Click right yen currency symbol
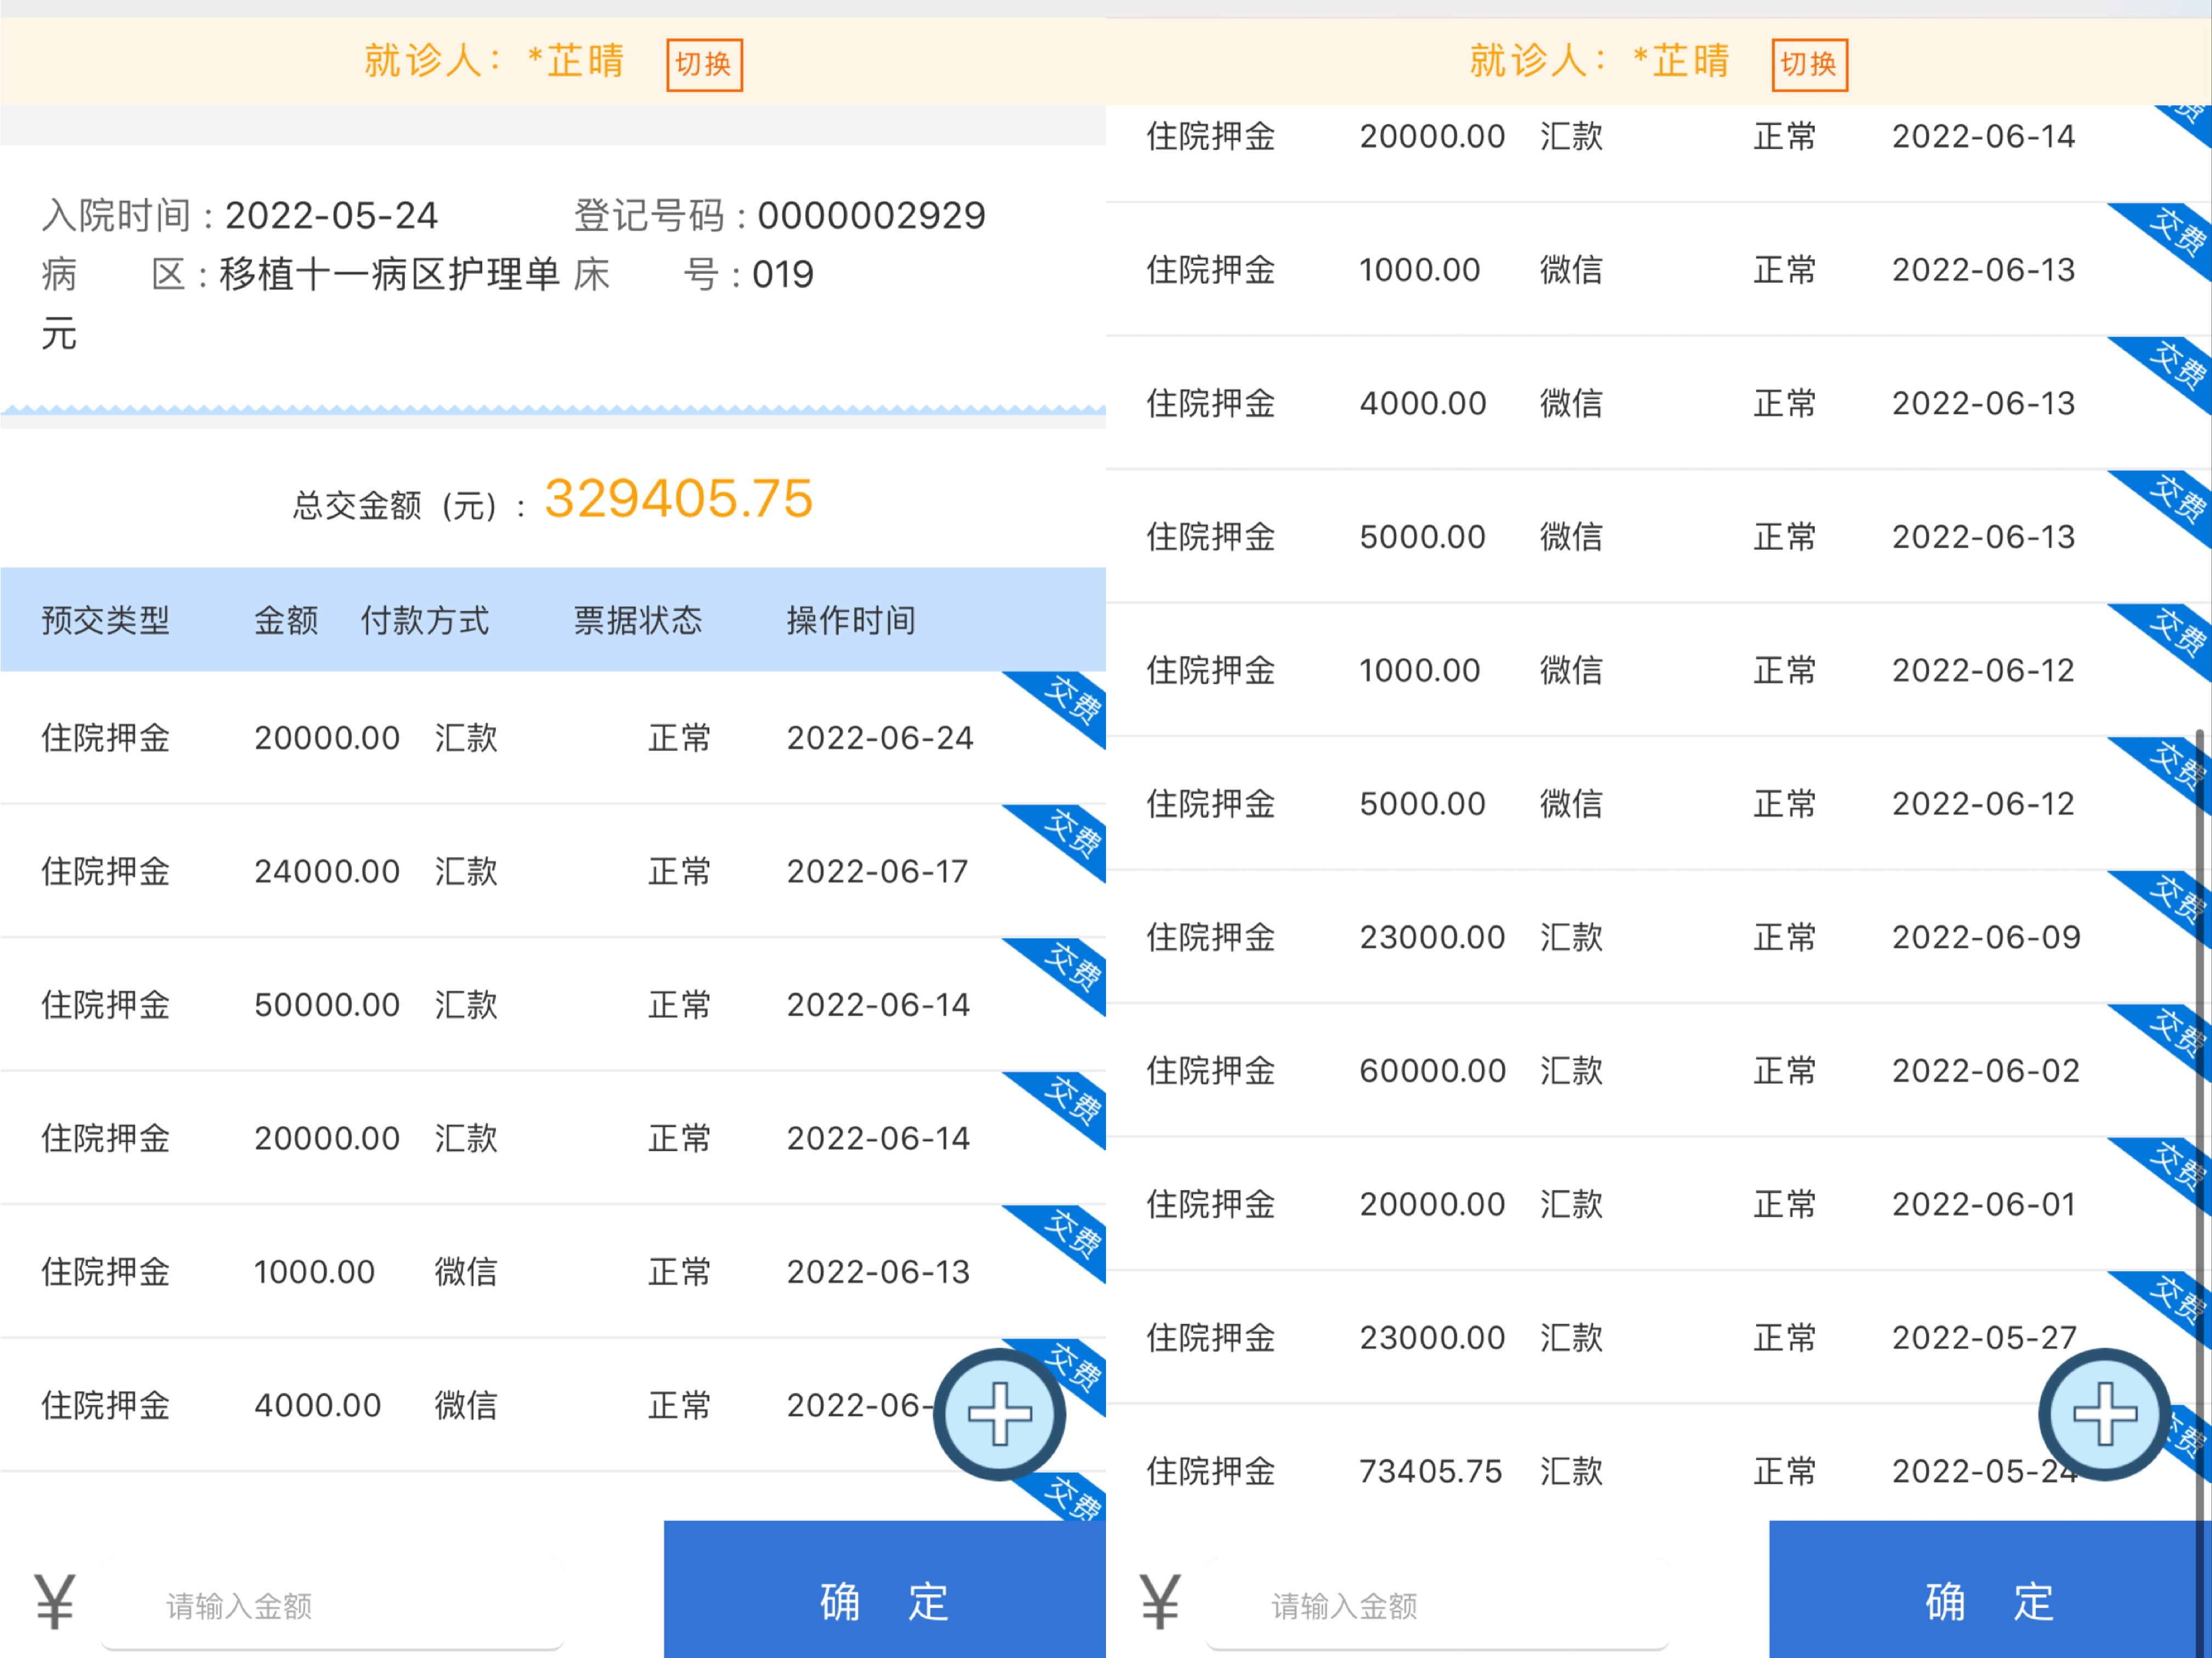The image size is (2212, 1658). pyautogui.click(x=1160, y=1601)
